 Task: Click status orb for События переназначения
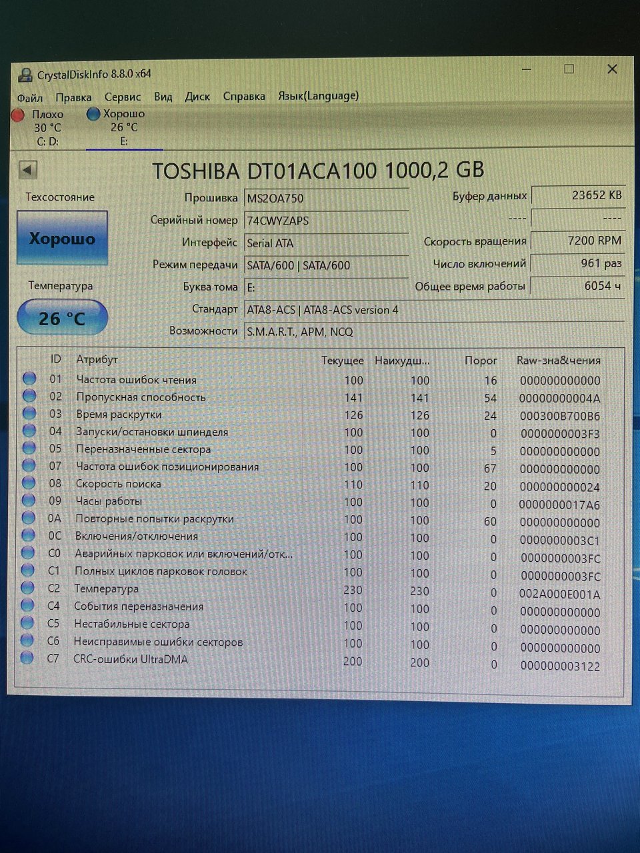pyautogui.click(x=27, y=605)
